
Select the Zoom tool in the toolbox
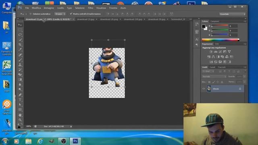[x=20, y=120]
